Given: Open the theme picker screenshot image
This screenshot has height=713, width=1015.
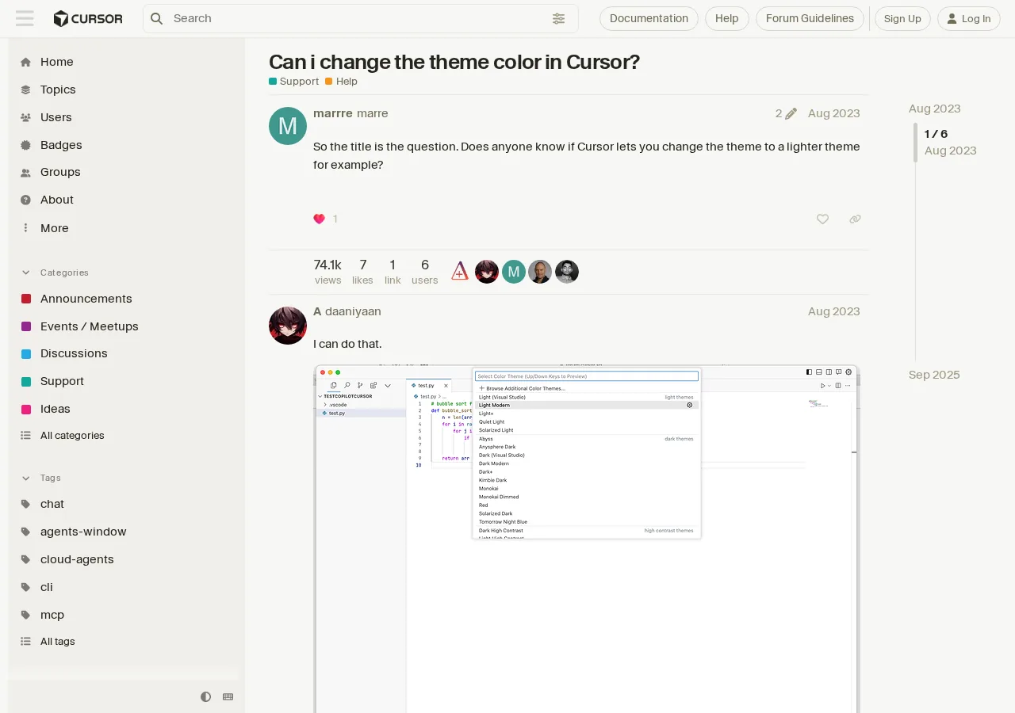Looking at the screenshot, I should [587, 539].
